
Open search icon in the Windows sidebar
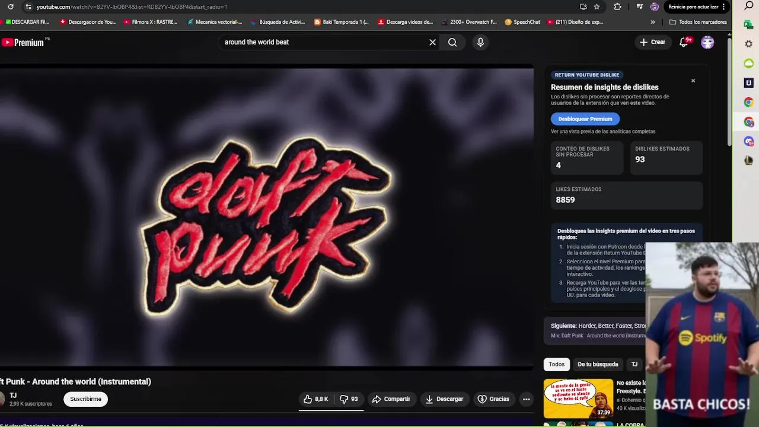click(749, 6)
